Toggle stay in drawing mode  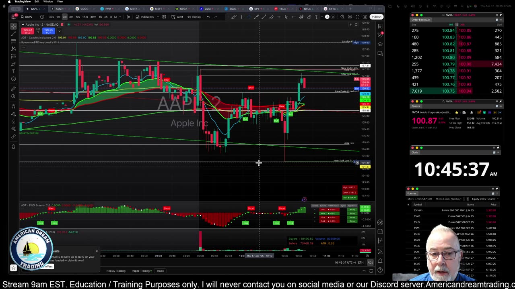click(13, 114)
